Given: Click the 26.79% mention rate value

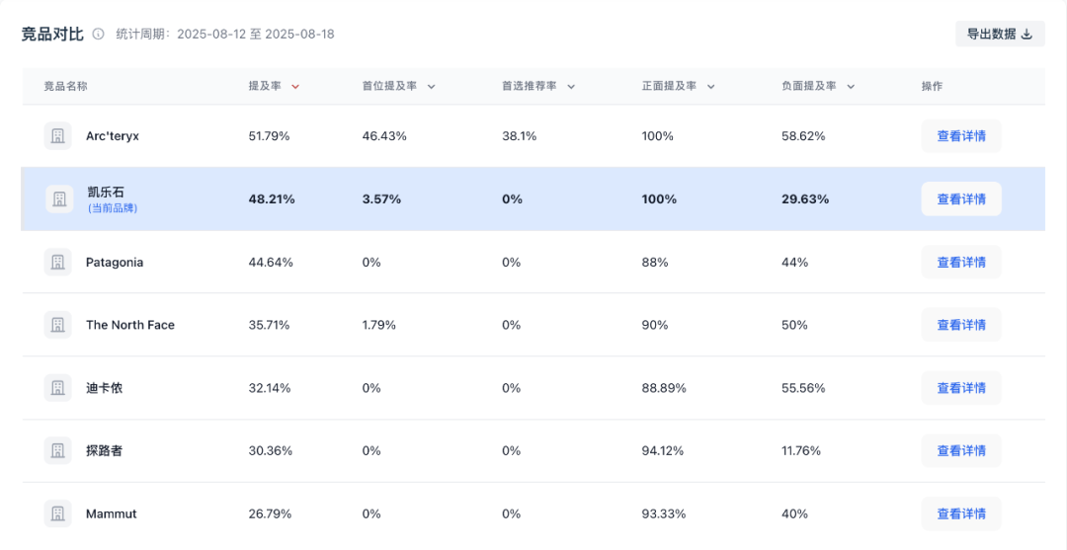Looking at the screenshot, I should click(270, 514).
